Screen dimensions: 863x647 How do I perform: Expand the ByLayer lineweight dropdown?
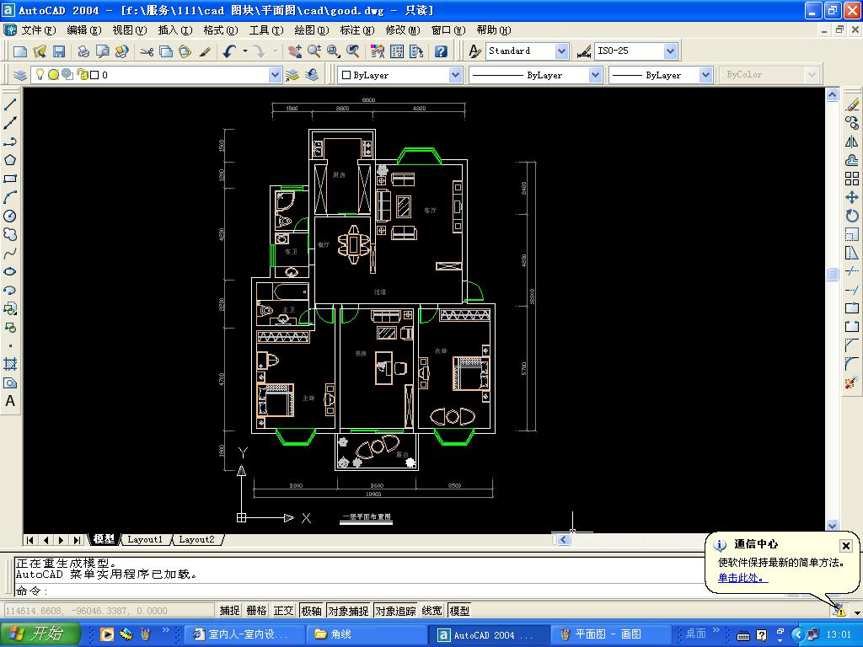[706, 75]
